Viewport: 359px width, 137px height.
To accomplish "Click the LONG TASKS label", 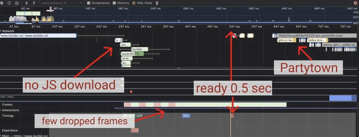I will (x=7, y=97).
